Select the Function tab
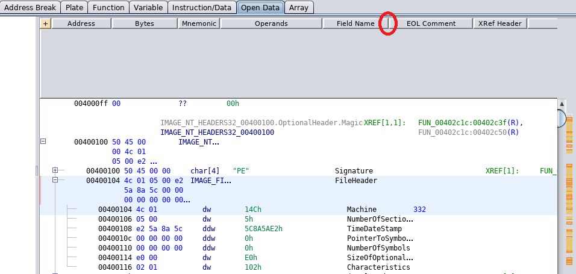Image resolution: width=576 pixels, height=274 pixels. tap(108, 7)
